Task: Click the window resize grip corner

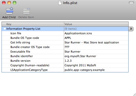Action: 134,94
